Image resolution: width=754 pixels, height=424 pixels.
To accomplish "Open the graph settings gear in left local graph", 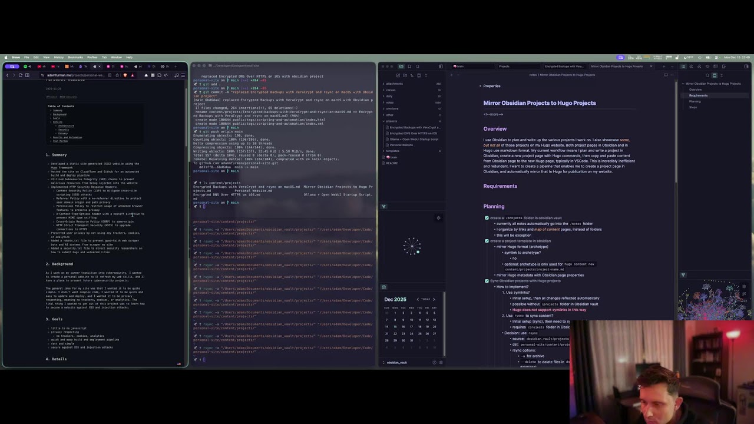I will point(438,218).
